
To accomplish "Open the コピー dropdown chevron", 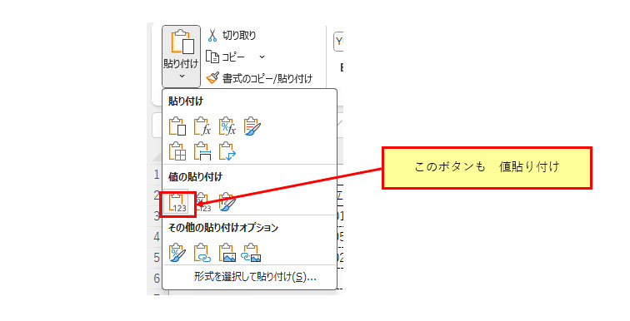I will pos(262,57).
